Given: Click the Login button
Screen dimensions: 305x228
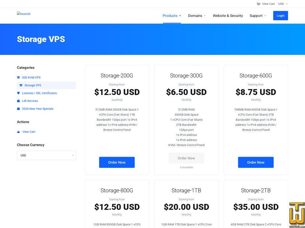Looking at the screenshot, I should (x=281, y=16).
